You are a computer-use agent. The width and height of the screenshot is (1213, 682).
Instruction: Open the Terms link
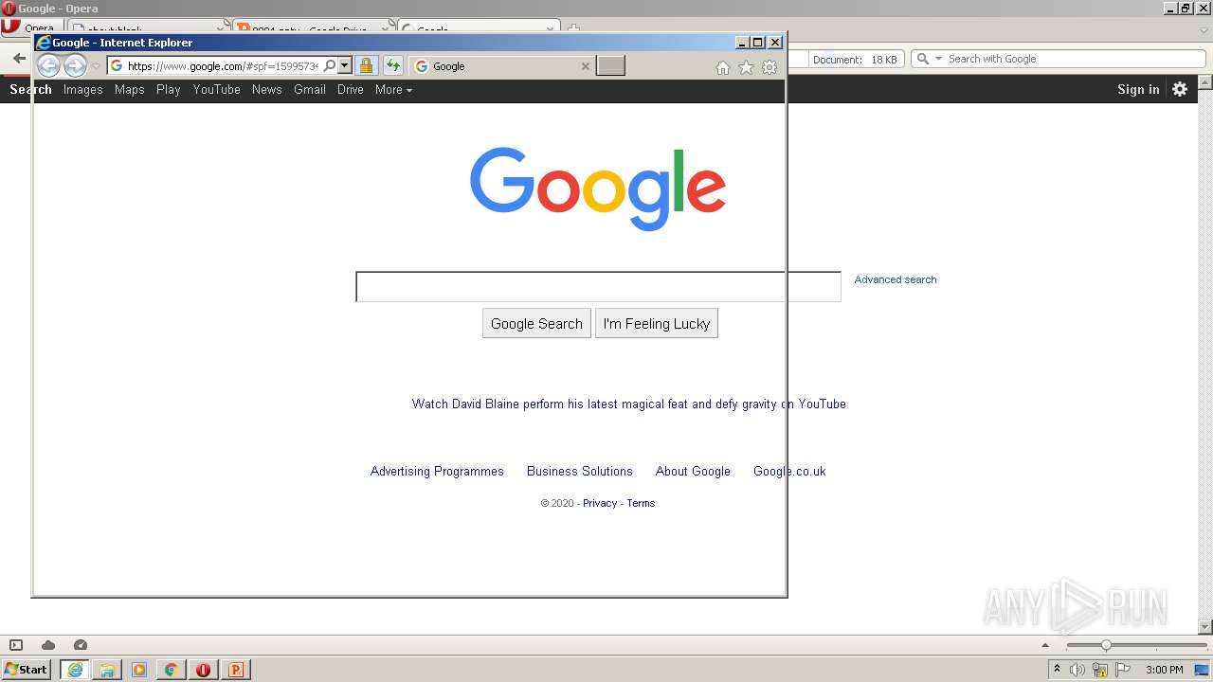(641, 503)
